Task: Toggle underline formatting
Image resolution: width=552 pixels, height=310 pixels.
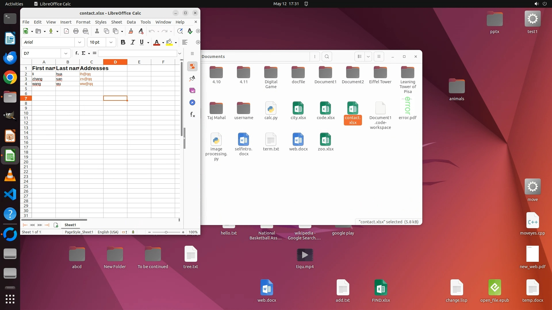Action: pyautogui.click(x=142, y=42)
